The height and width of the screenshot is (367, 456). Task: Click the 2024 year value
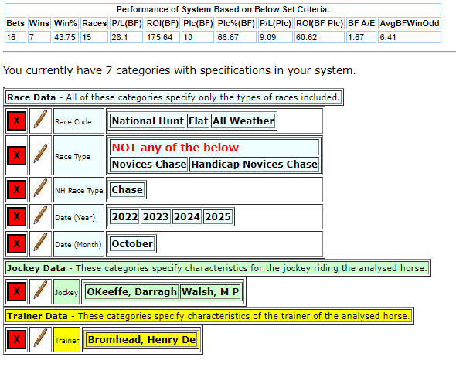(x=187, y=216)
